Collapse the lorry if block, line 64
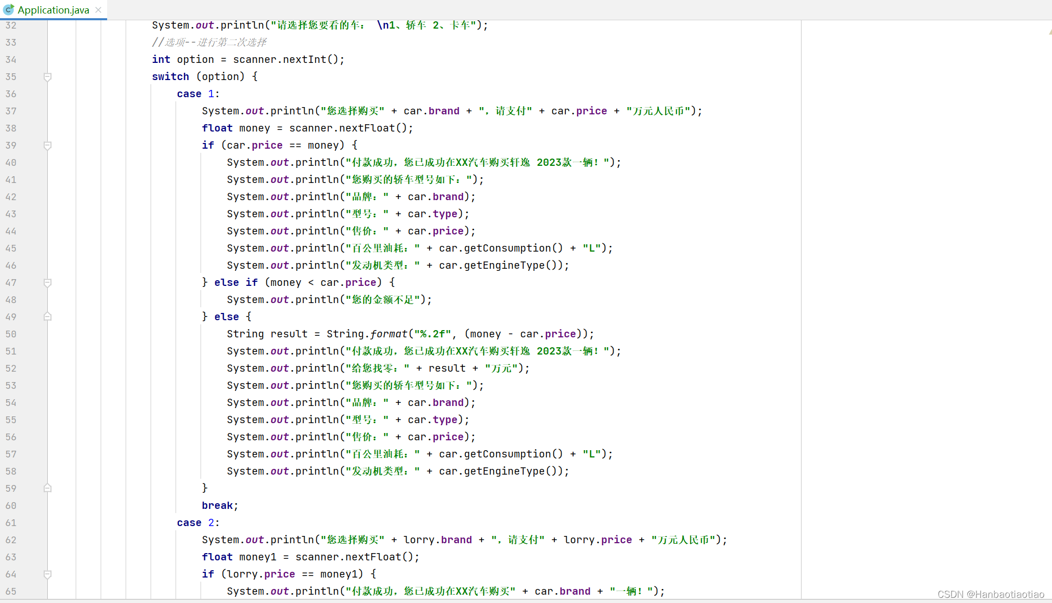1052x603 pixels. pyautogui.click(x=47, y=574)
